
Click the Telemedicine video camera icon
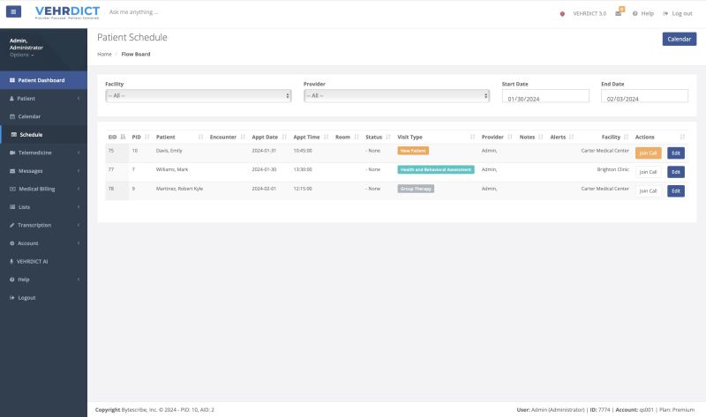click(x=11, y=153)
